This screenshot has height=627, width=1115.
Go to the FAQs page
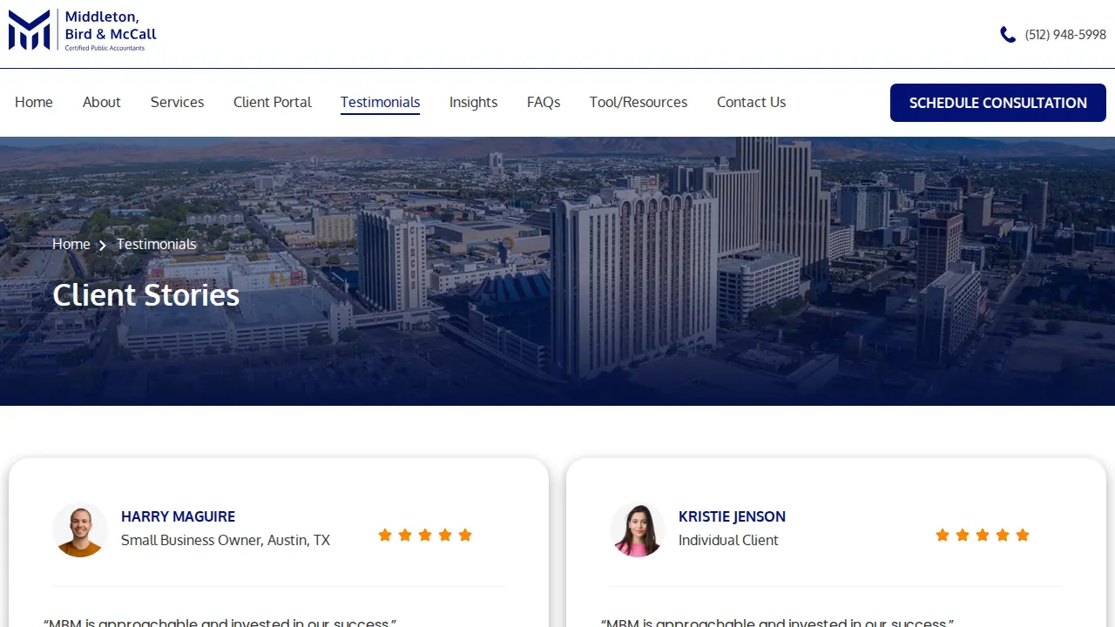544,102
